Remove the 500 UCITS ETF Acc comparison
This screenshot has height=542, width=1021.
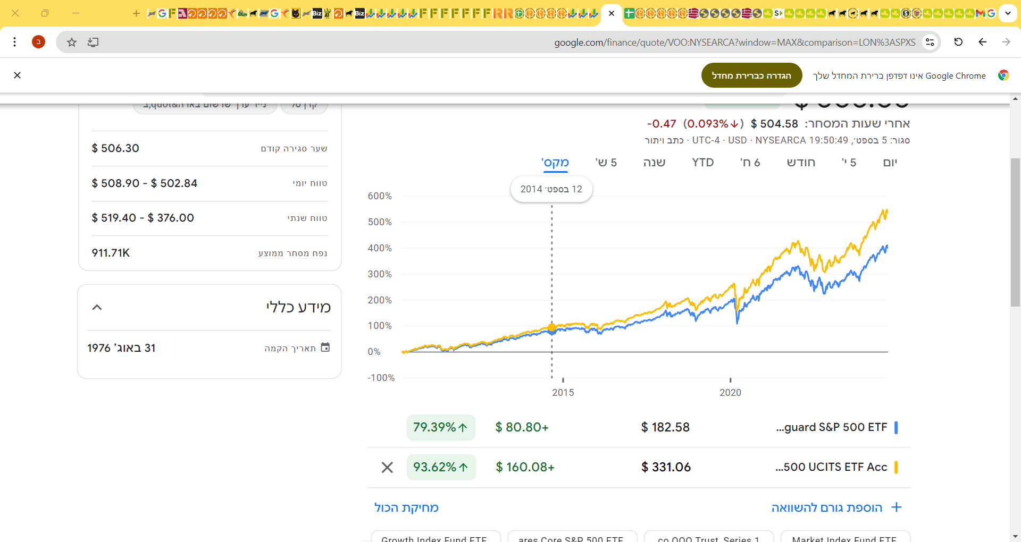387,467
